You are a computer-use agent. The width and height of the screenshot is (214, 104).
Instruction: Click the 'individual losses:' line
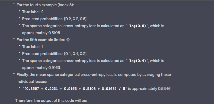pyautogui.click(x=32, y=82)
